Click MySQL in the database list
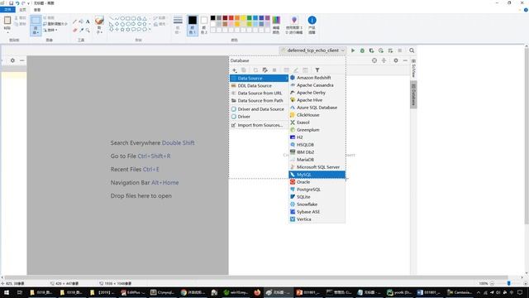The image size is (529, 298). point(317,175)
